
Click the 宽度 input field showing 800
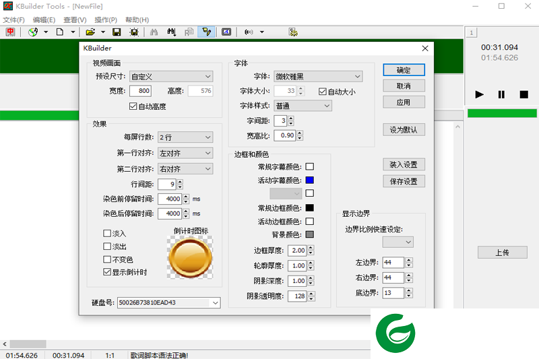click(x=140, y=91)
